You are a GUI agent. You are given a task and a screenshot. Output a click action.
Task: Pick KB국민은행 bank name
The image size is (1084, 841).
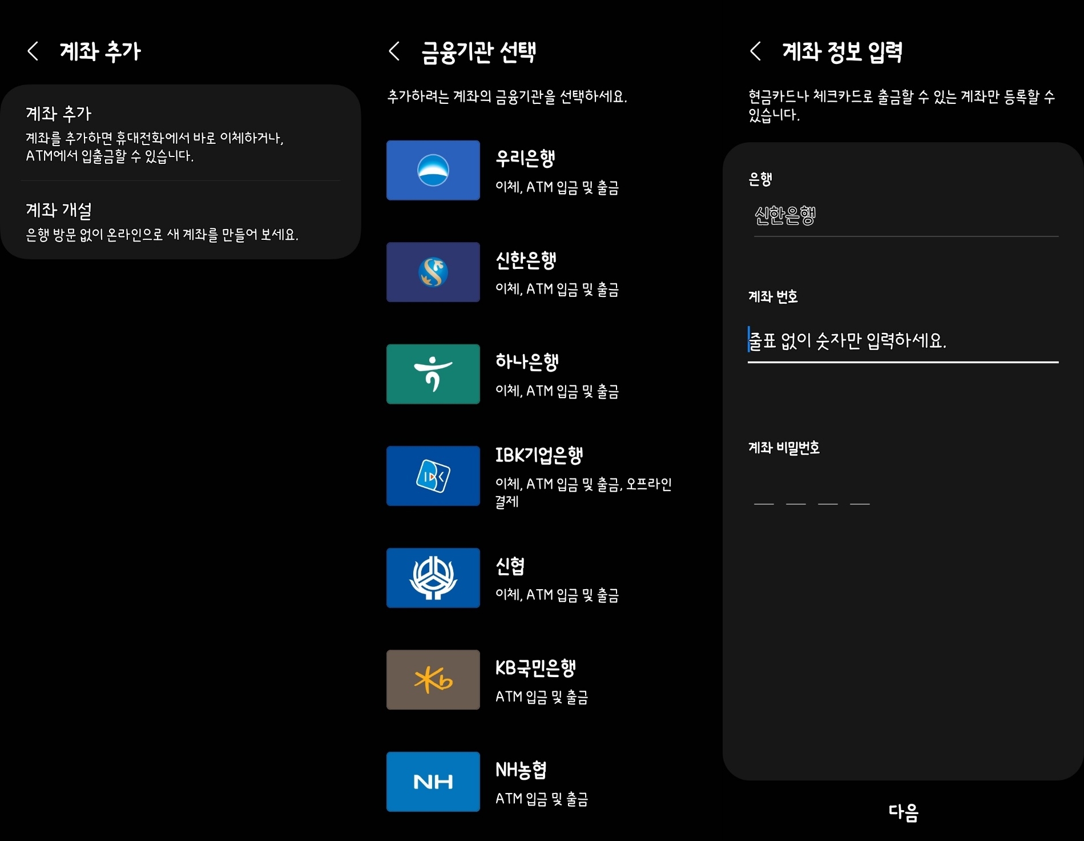tap(535, 668)
